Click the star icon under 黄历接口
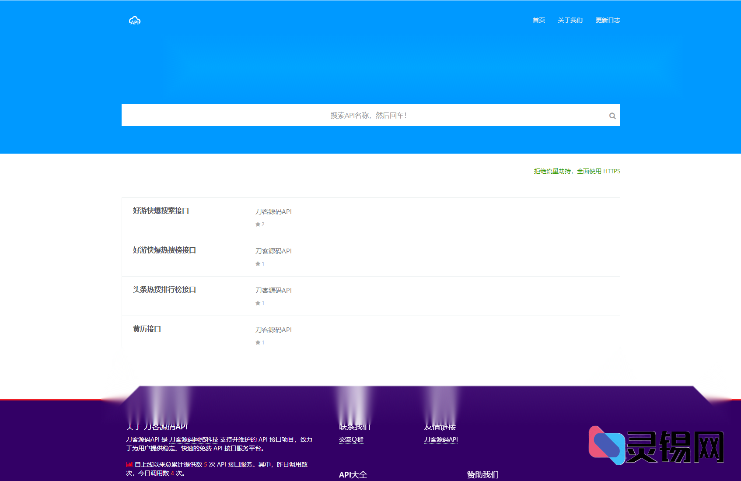The width and height of the screenshot is (741, 481). (258, 342)
